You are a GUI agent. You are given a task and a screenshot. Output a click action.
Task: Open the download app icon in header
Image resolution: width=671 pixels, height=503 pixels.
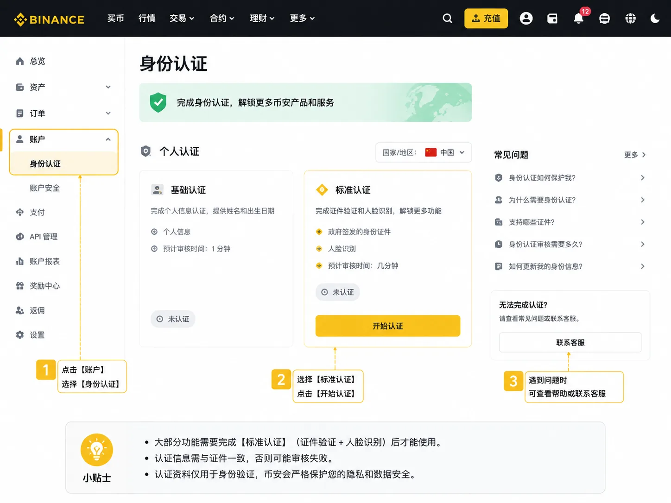click(x=604, y=19)
